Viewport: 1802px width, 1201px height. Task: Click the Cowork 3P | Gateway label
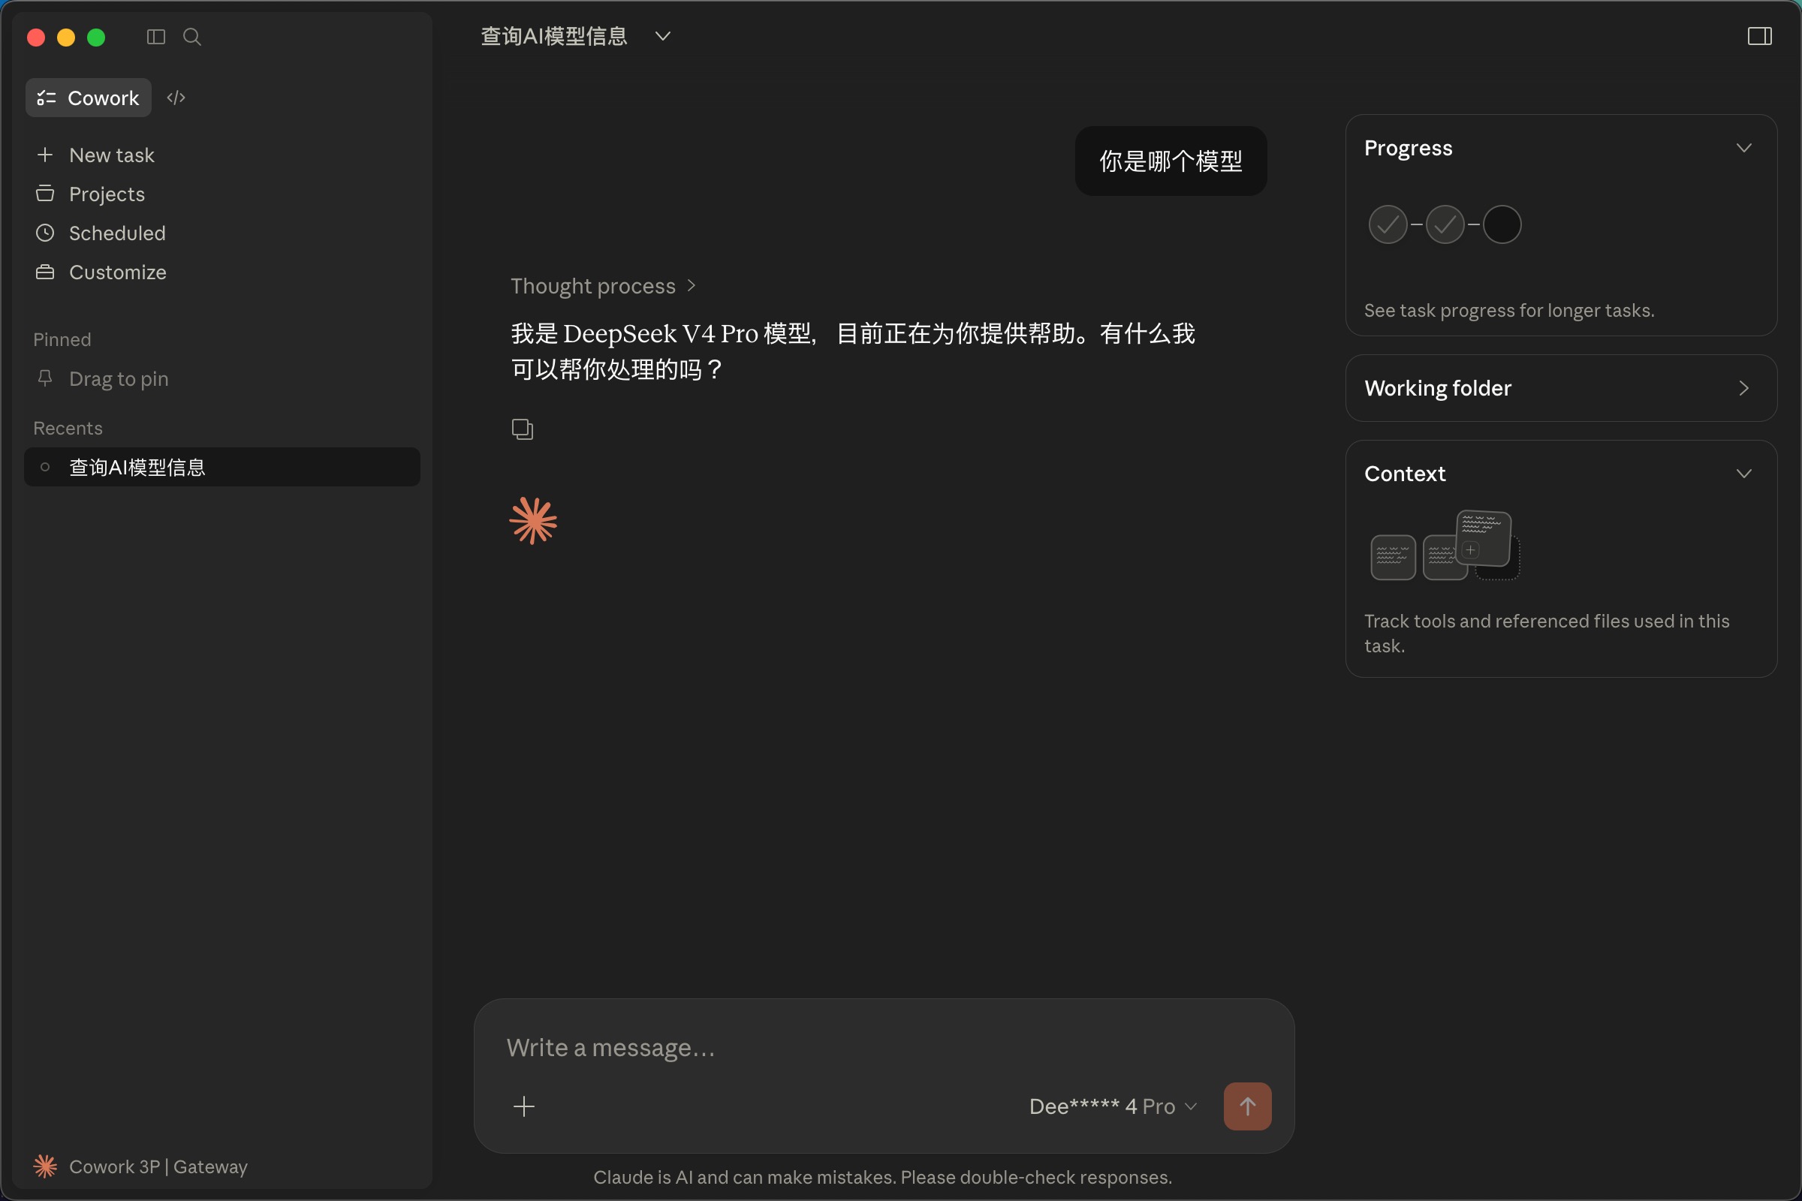[158, 1166]
